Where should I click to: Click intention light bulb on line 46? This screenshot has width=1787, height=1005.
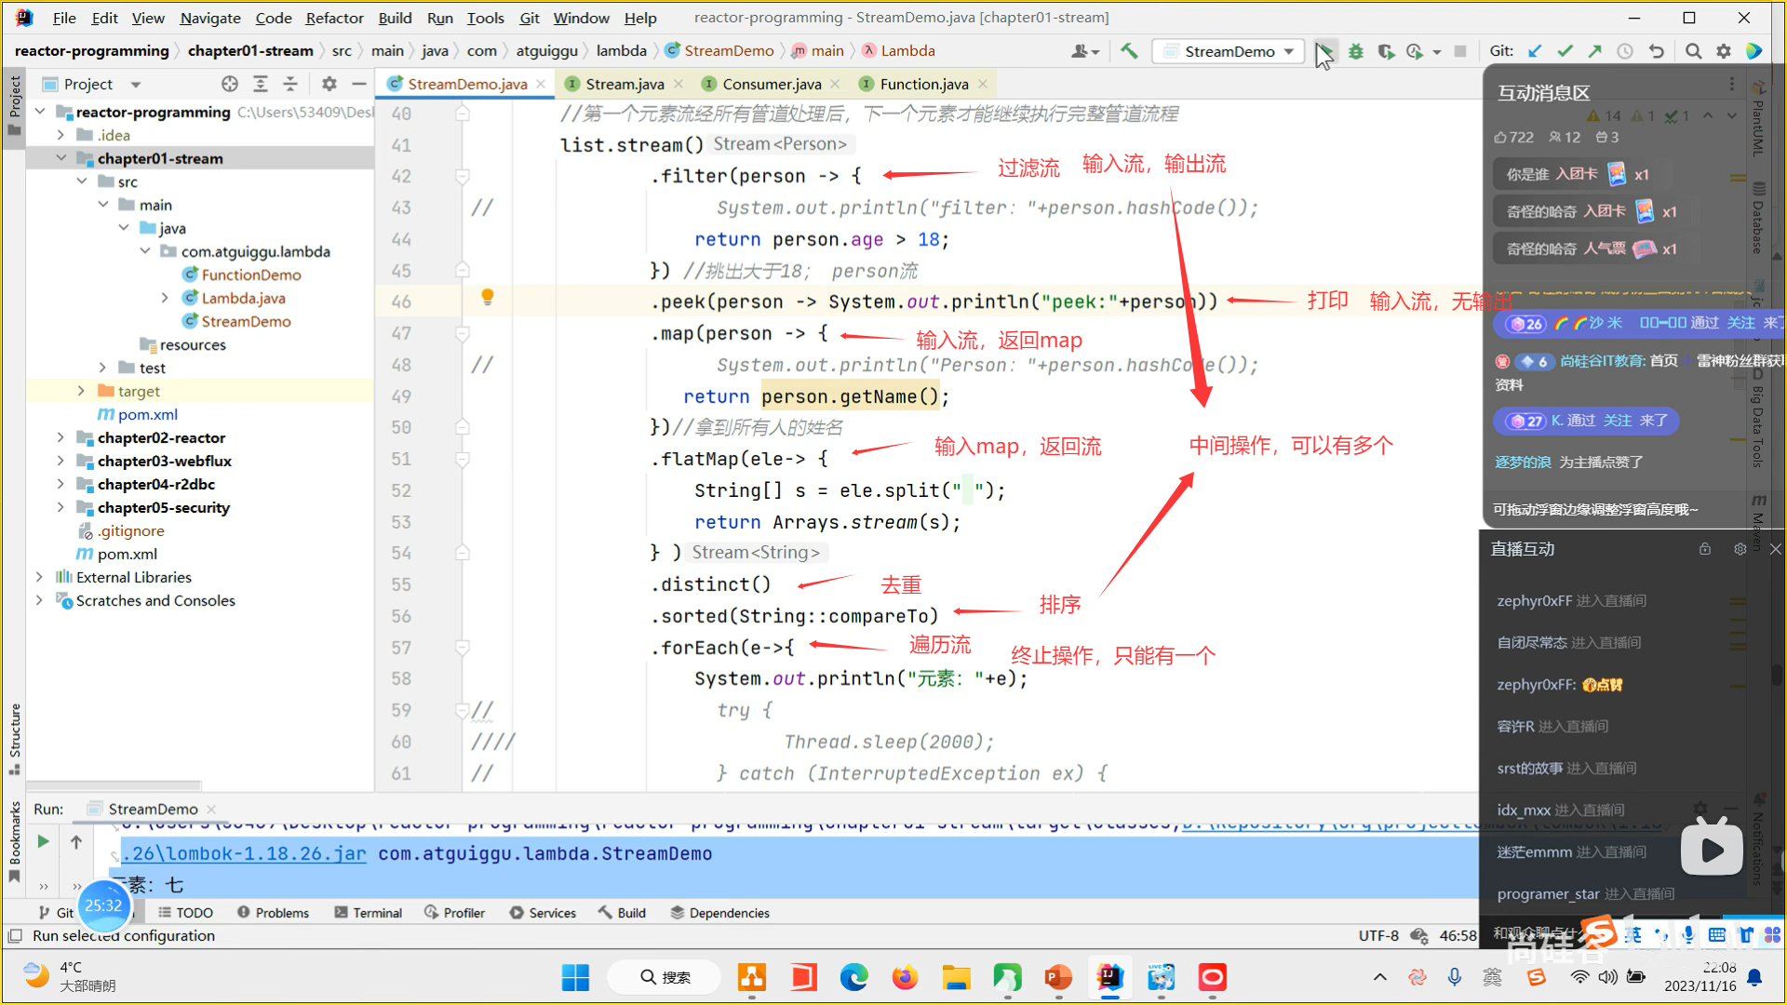(x=487, y=297)
